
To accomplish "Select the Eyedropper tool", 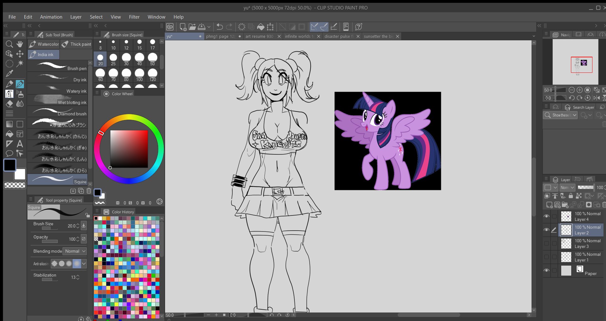I will pos(9,73).
